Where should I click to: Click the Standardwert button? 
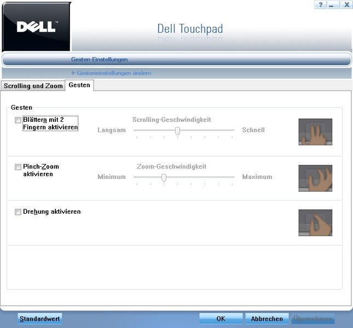39,319
